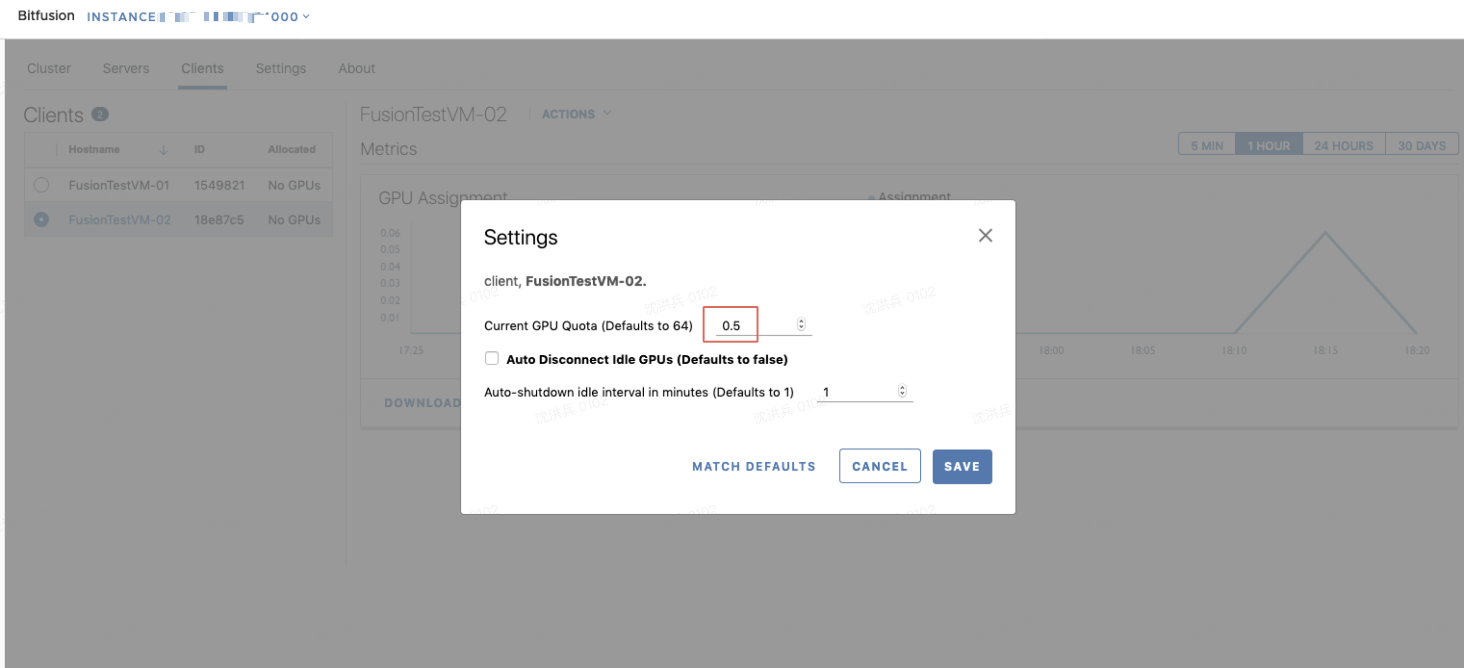Switch to the Servers tab
This screenshot has width=1464, height=668.
(x=126, y=68)
